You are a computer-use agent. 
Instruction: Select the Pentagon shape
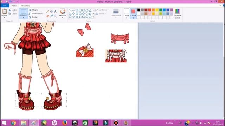point(77,14)
